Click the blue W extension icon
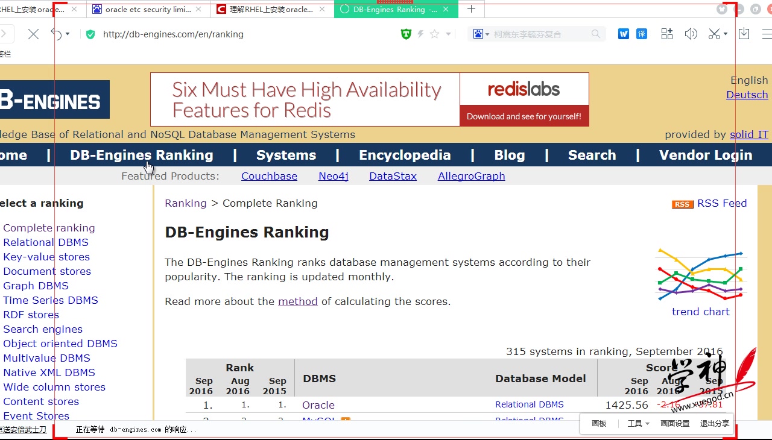Screen dimensions: 772x440 pos(624,34)
